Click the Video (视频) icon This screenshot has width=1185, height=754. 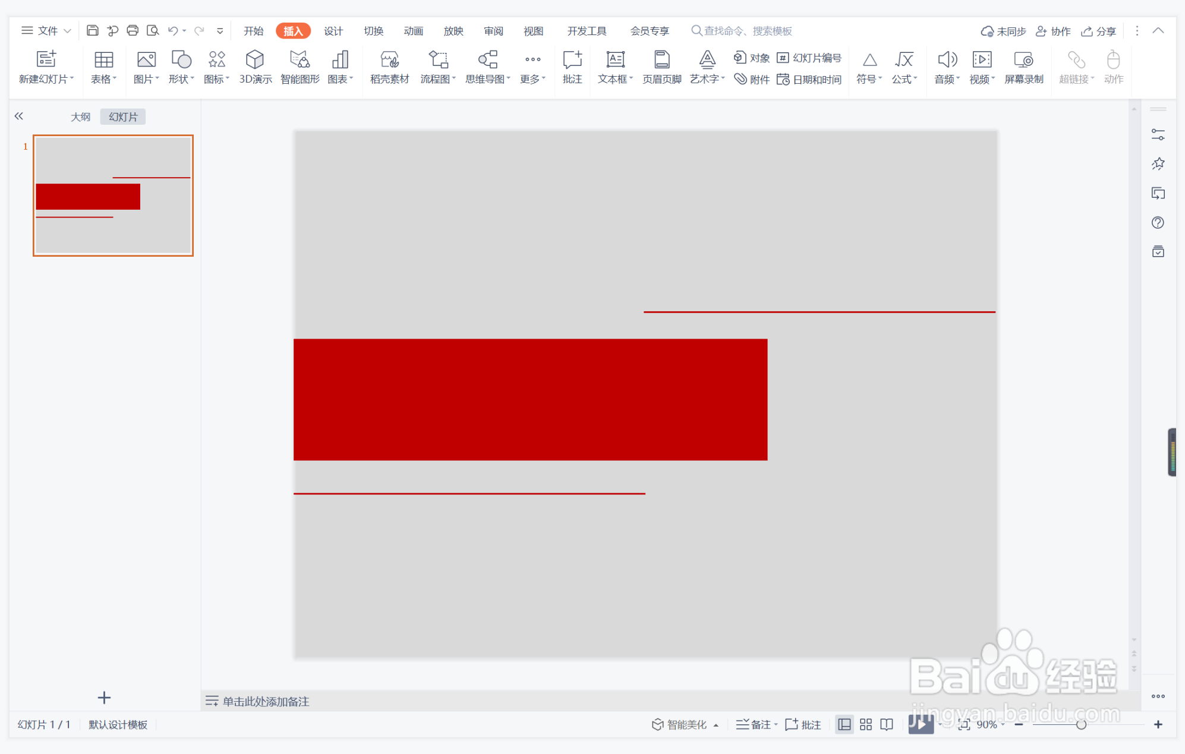point(982,59)
